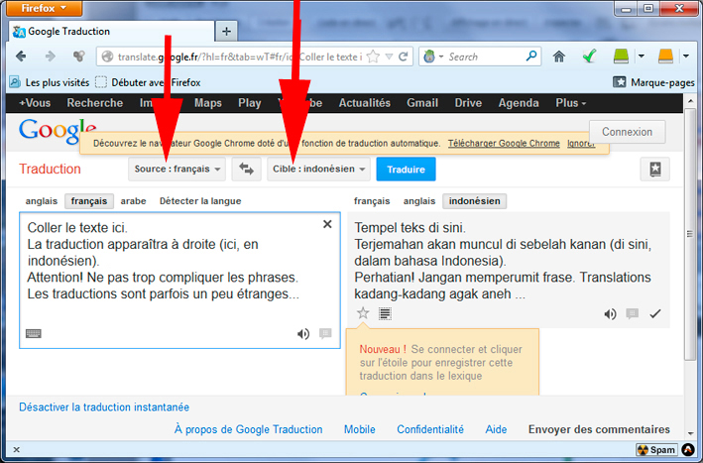
Task: Select Détecter la langue option
Action: coord(200,201)
